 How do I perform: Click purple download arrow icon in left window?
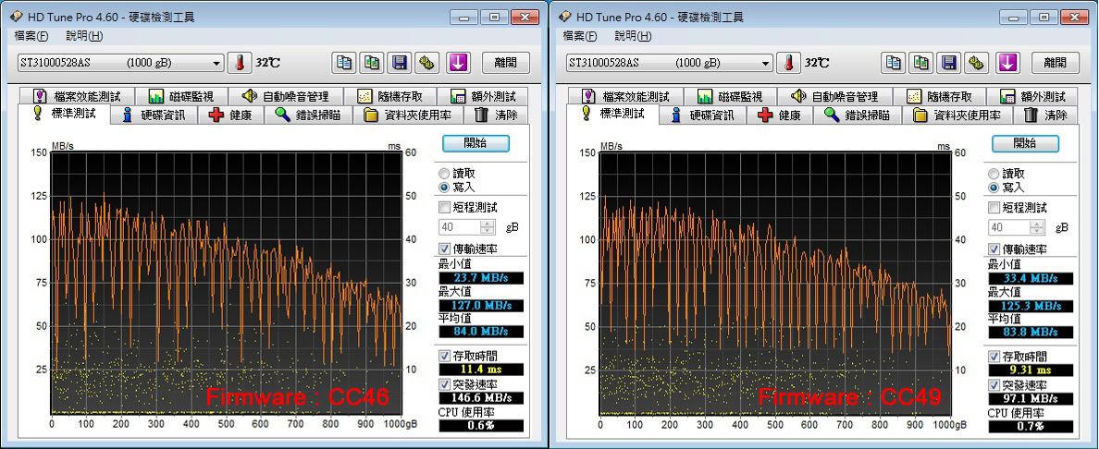458,62
